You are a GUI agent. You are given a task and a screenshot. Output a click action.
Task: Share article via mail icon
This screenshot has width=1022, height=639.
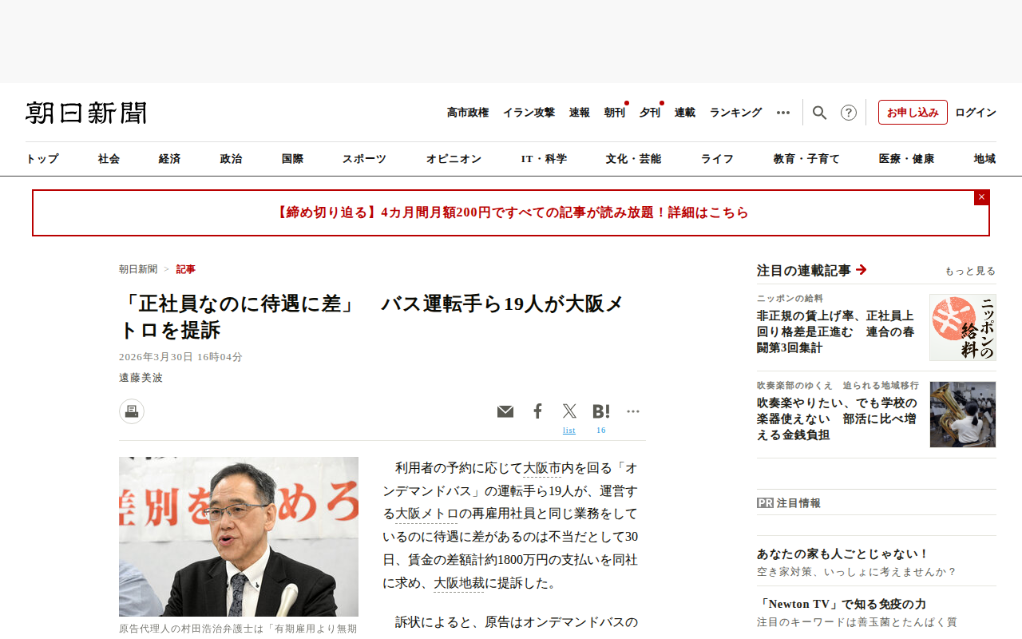click(505, 411)
